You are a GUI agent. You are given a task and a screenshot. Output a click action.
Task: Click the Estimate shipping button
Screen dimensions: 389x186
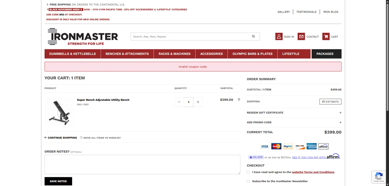pyautogui.click(x=330, y=102)
